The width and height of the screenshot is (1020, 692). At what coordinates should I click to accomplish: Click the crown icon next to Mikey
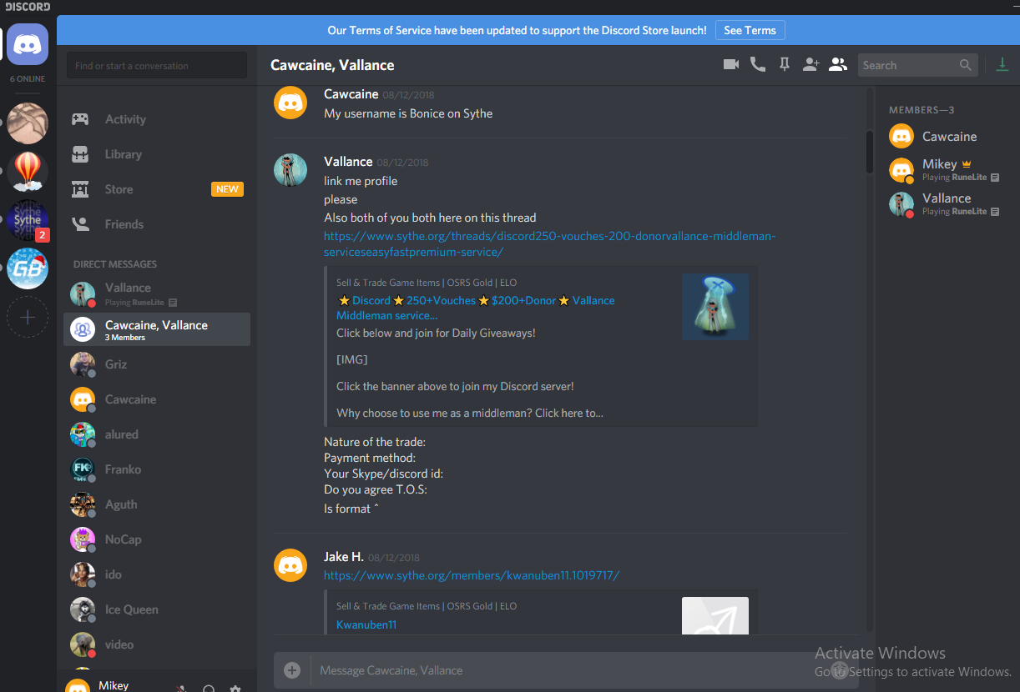tap(967, 164)
